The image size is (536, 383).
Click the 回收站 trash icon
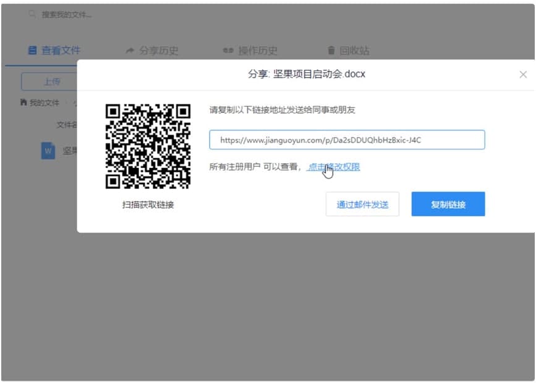(x=331, y=51)
